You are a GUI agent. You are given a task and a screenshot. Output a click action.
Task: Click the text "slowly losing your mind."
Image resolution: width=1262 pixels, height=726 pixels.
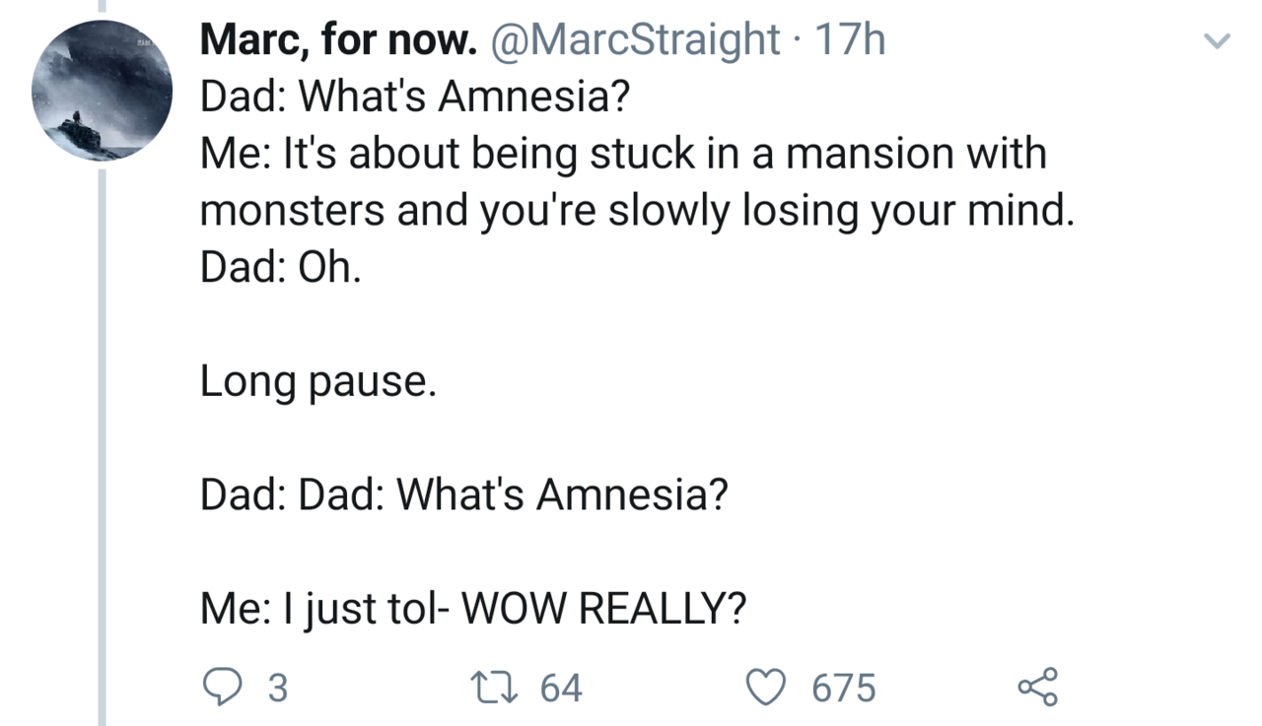[840, 211]
